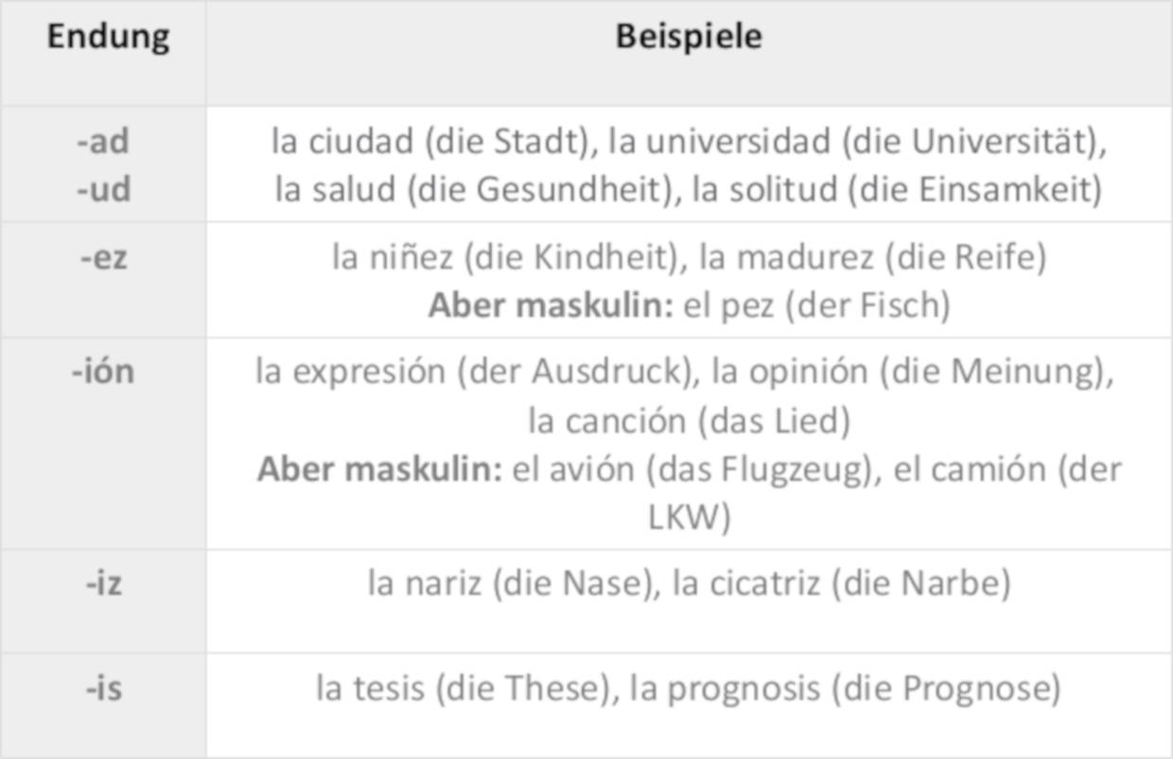Click 'la universidad (die Universität)' example
The height and width of the screenshot is (759, 1173).
pos(857,142)
